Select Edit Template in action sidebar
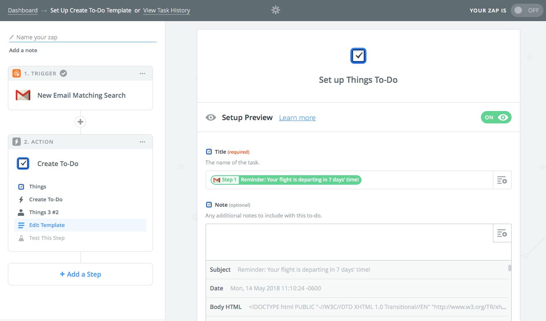 click(47, 225)
